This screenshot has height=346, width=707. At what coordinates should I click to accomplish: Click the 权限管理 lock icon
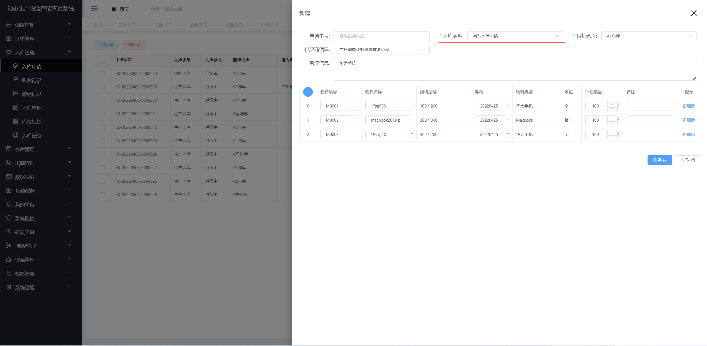click(9, 273)
